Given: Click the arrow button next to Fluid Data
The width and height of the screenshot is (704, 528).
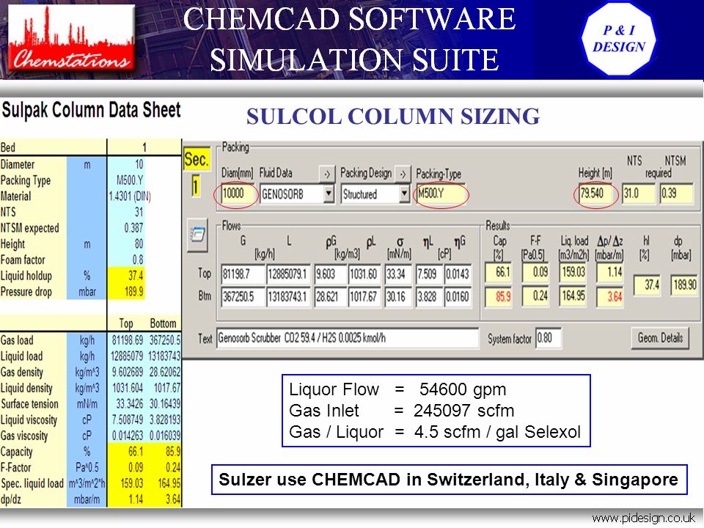Looking at the screenshot, I should [x=327, y=174].
